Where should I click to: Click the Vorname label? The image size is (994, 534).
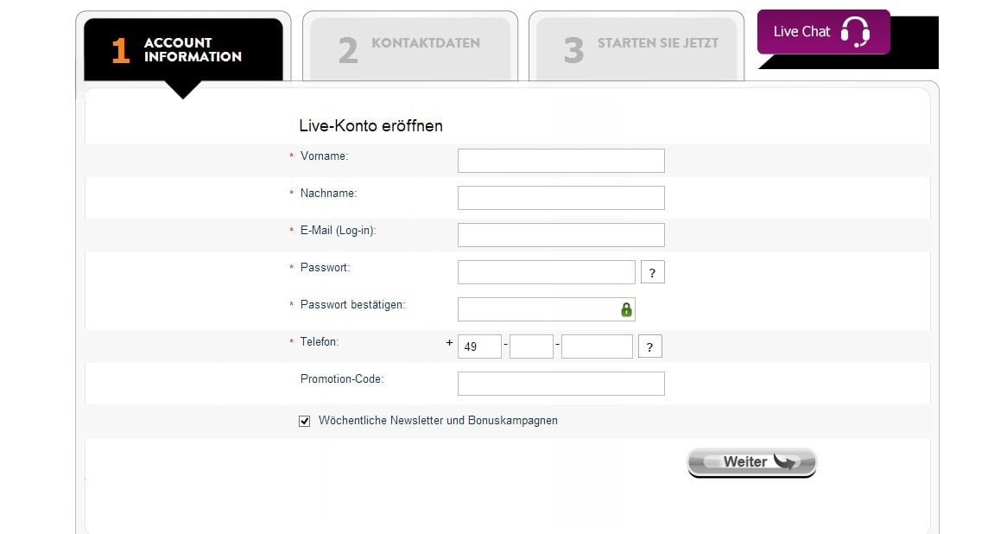pyautogui.click(x=324, y=156)
